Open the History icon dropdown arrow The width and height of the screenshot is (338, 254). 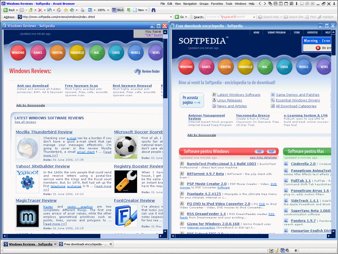tap(77, 10)
